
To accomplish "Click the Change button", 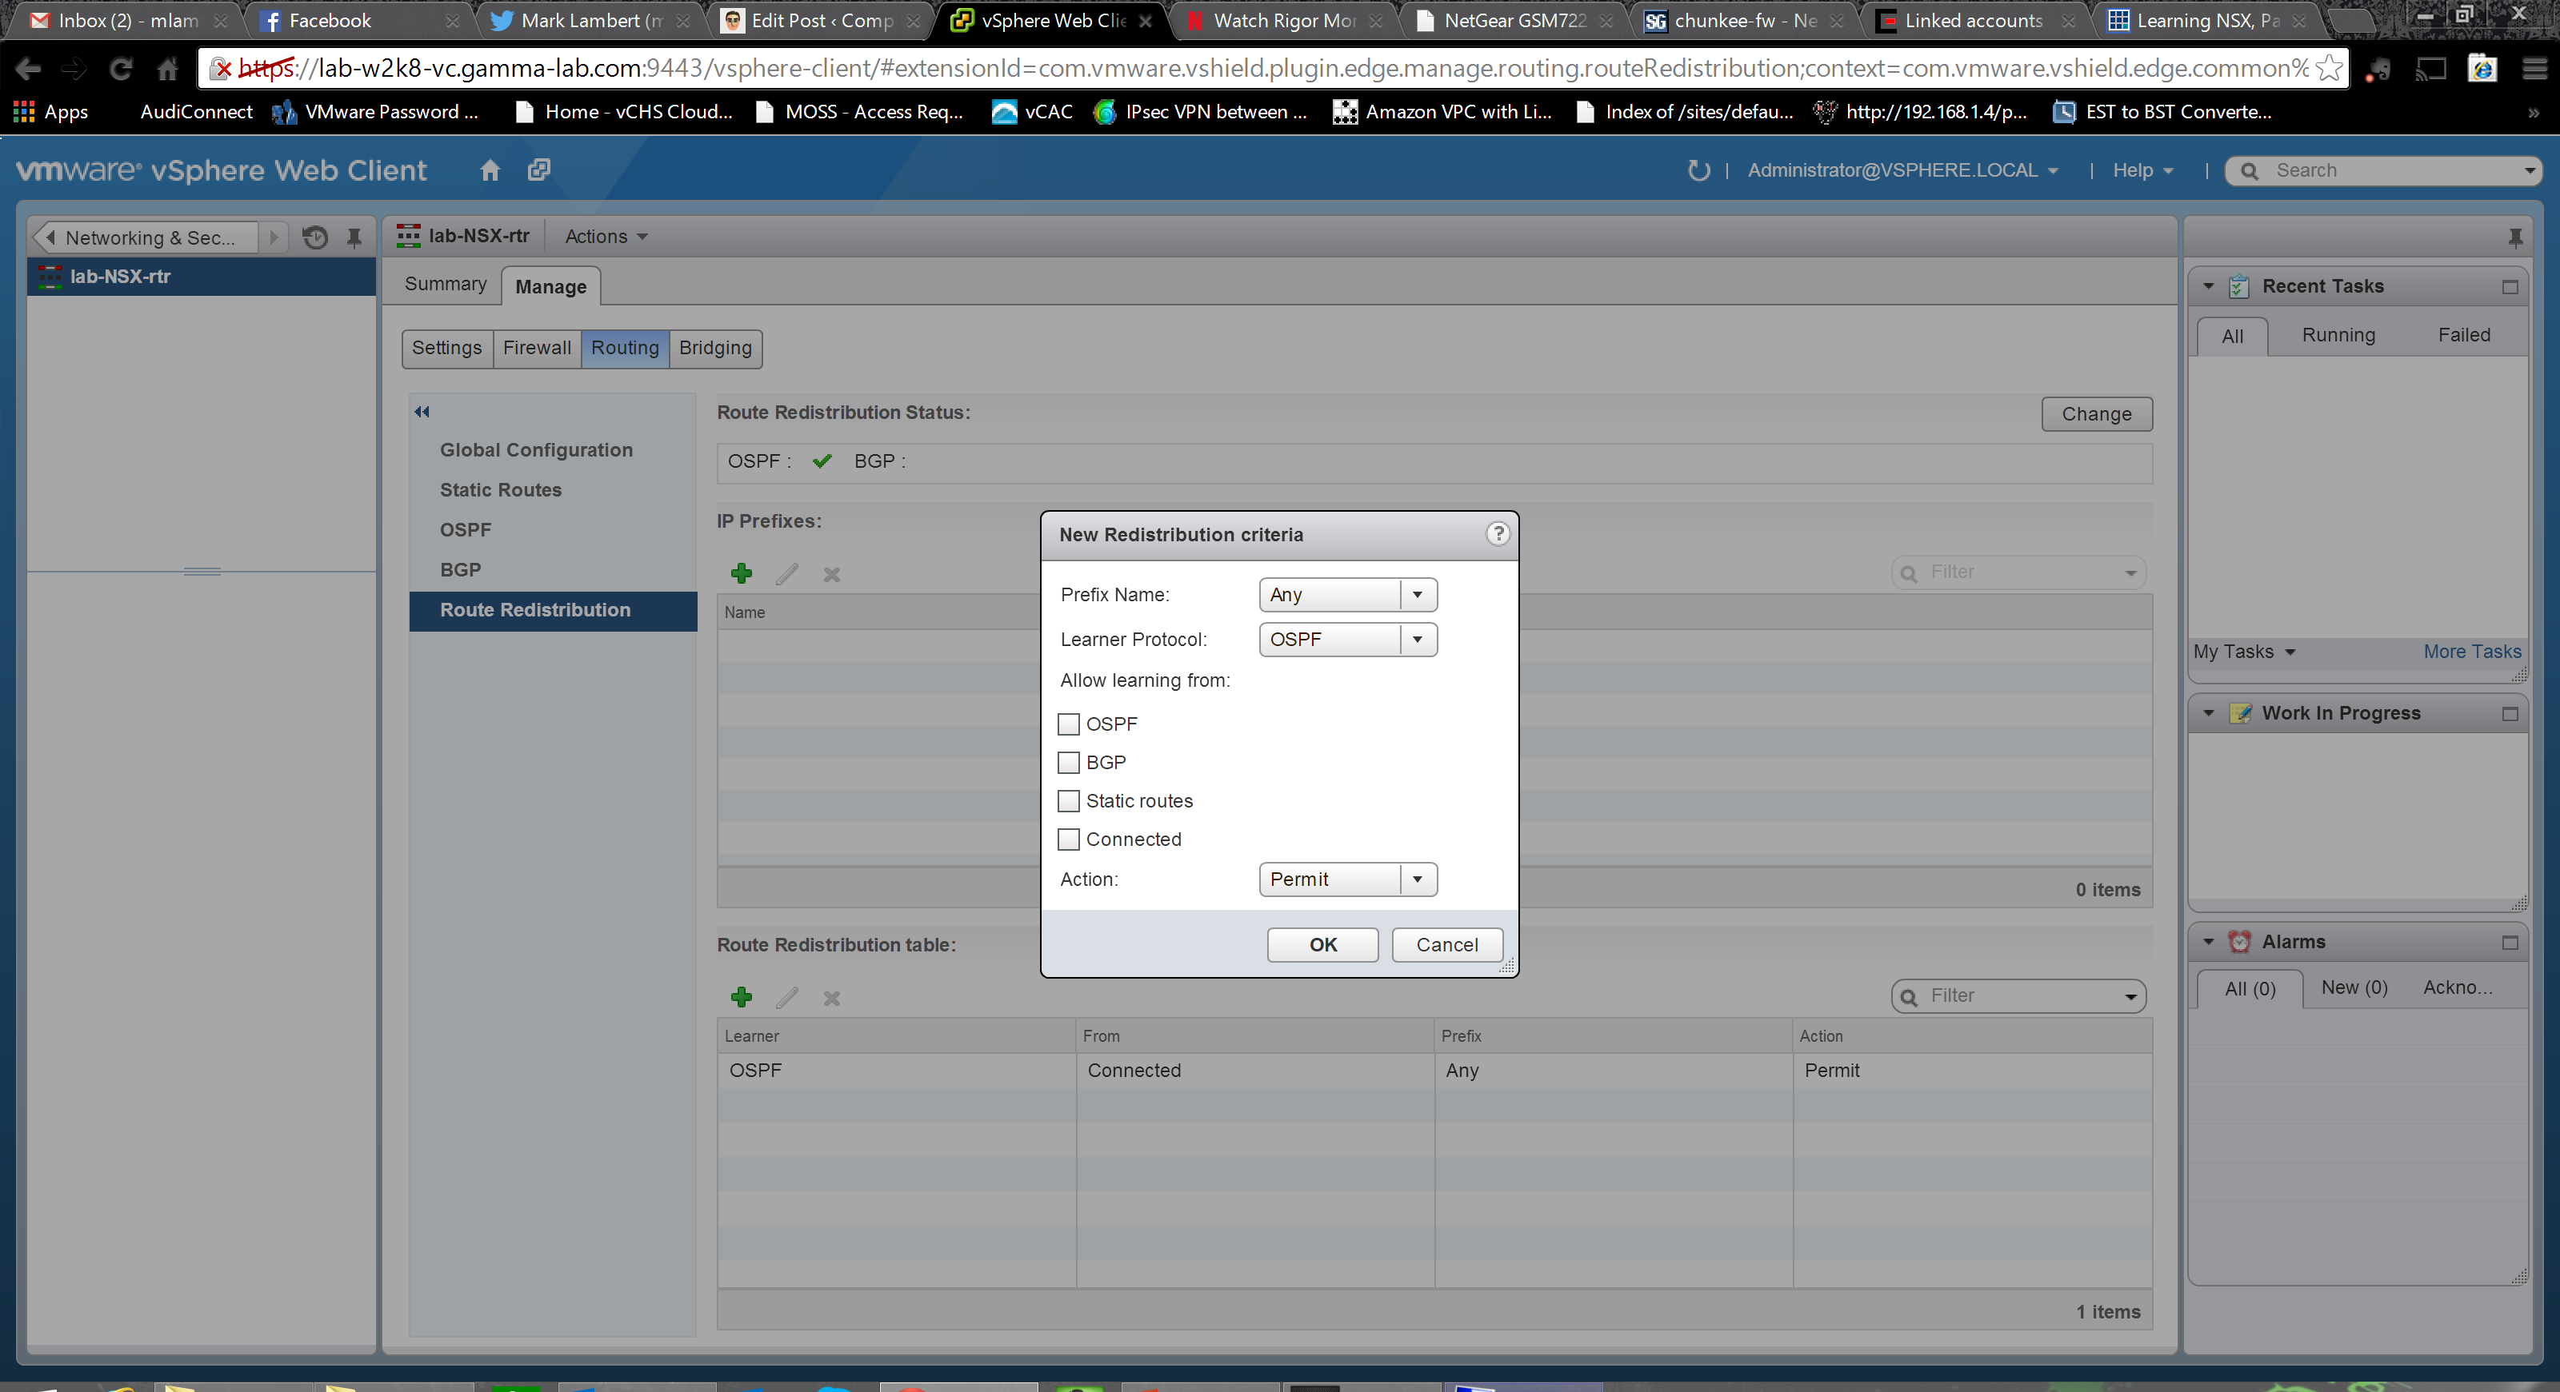I will 2095,414.
